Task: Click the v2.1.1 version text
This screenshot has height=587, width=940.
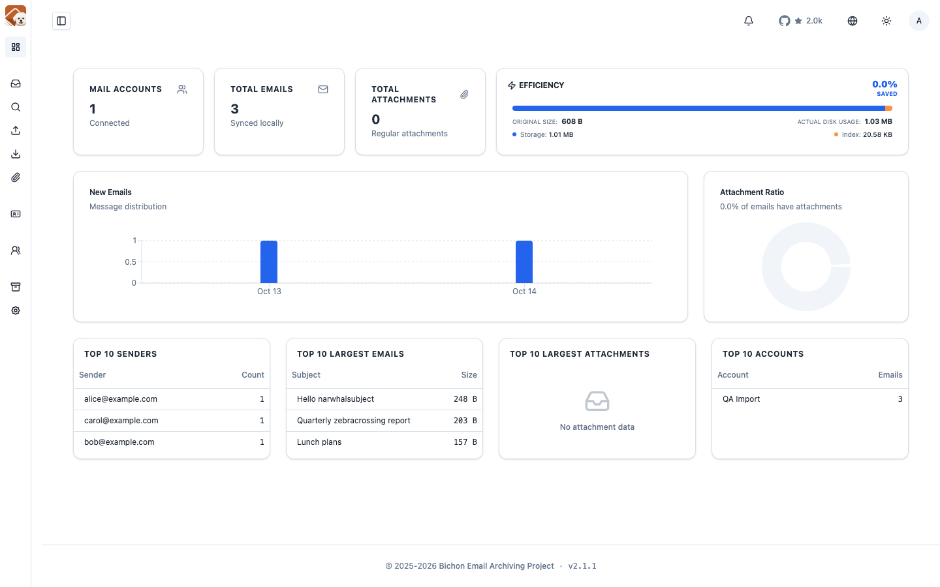Action: [x=582, y=566]
